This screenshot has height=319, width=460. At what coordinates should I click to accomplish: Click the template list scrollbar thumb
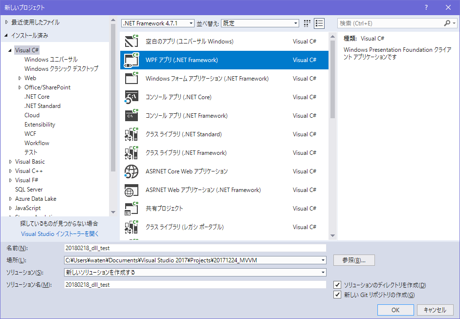pyautogui.click(x=332, y=79)
